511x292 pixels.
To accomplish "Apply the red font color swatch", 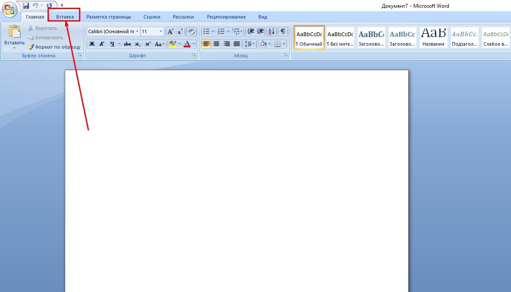I will coord(187,44).
